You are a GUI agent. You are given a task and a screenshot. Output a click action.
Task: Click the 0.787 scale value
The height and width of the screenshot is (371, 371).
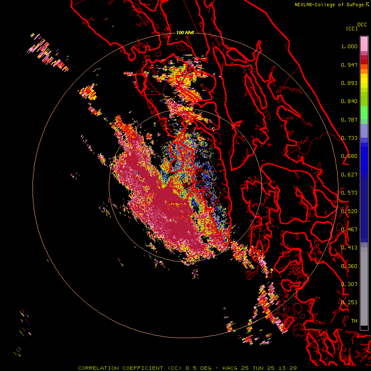349,120
